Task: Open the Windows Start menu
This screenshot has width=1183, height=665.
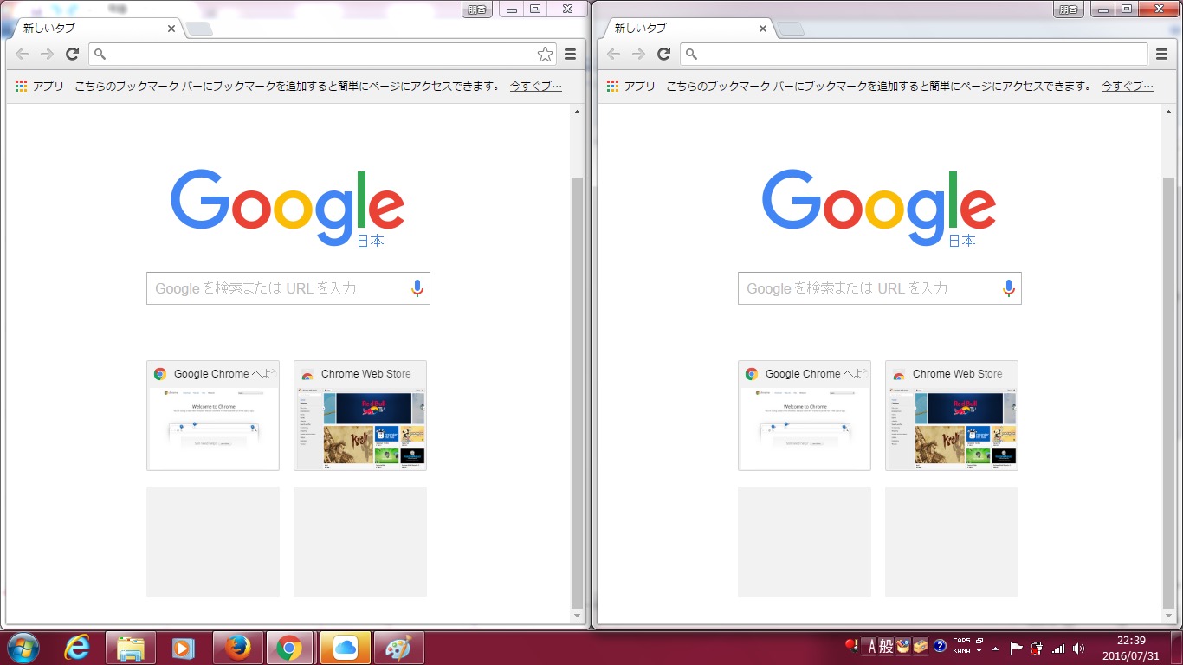Action: tap(23, 648)
